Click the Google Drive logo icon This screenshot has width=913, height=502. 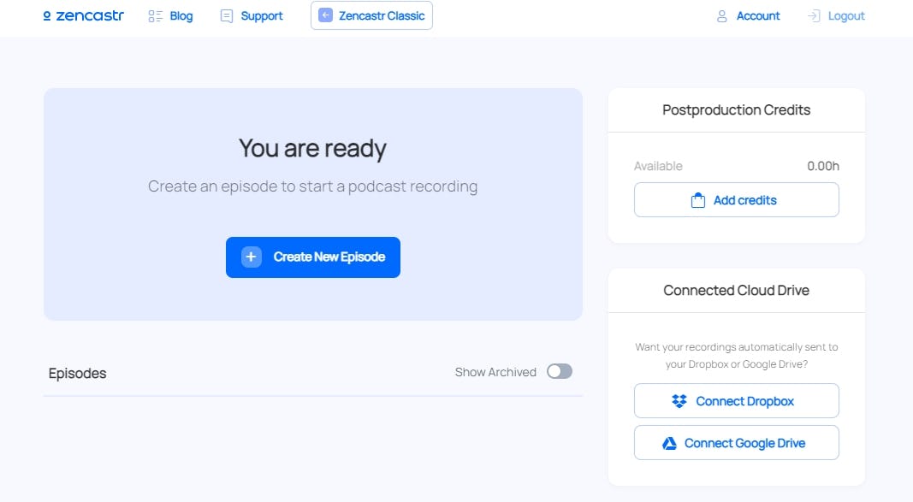[x=670, y=443]
